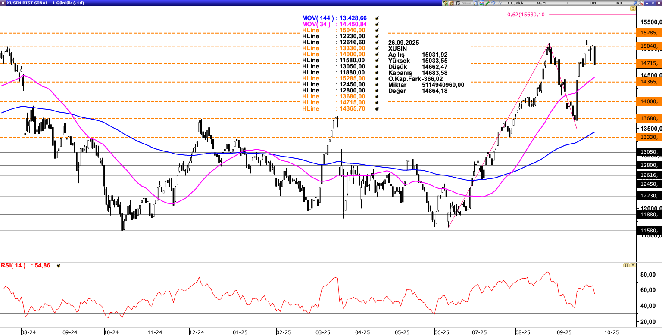Viewport: 662px width, 335px height.
Task: Open the pulse-line indicator icon
Action: tap(499, 3)
